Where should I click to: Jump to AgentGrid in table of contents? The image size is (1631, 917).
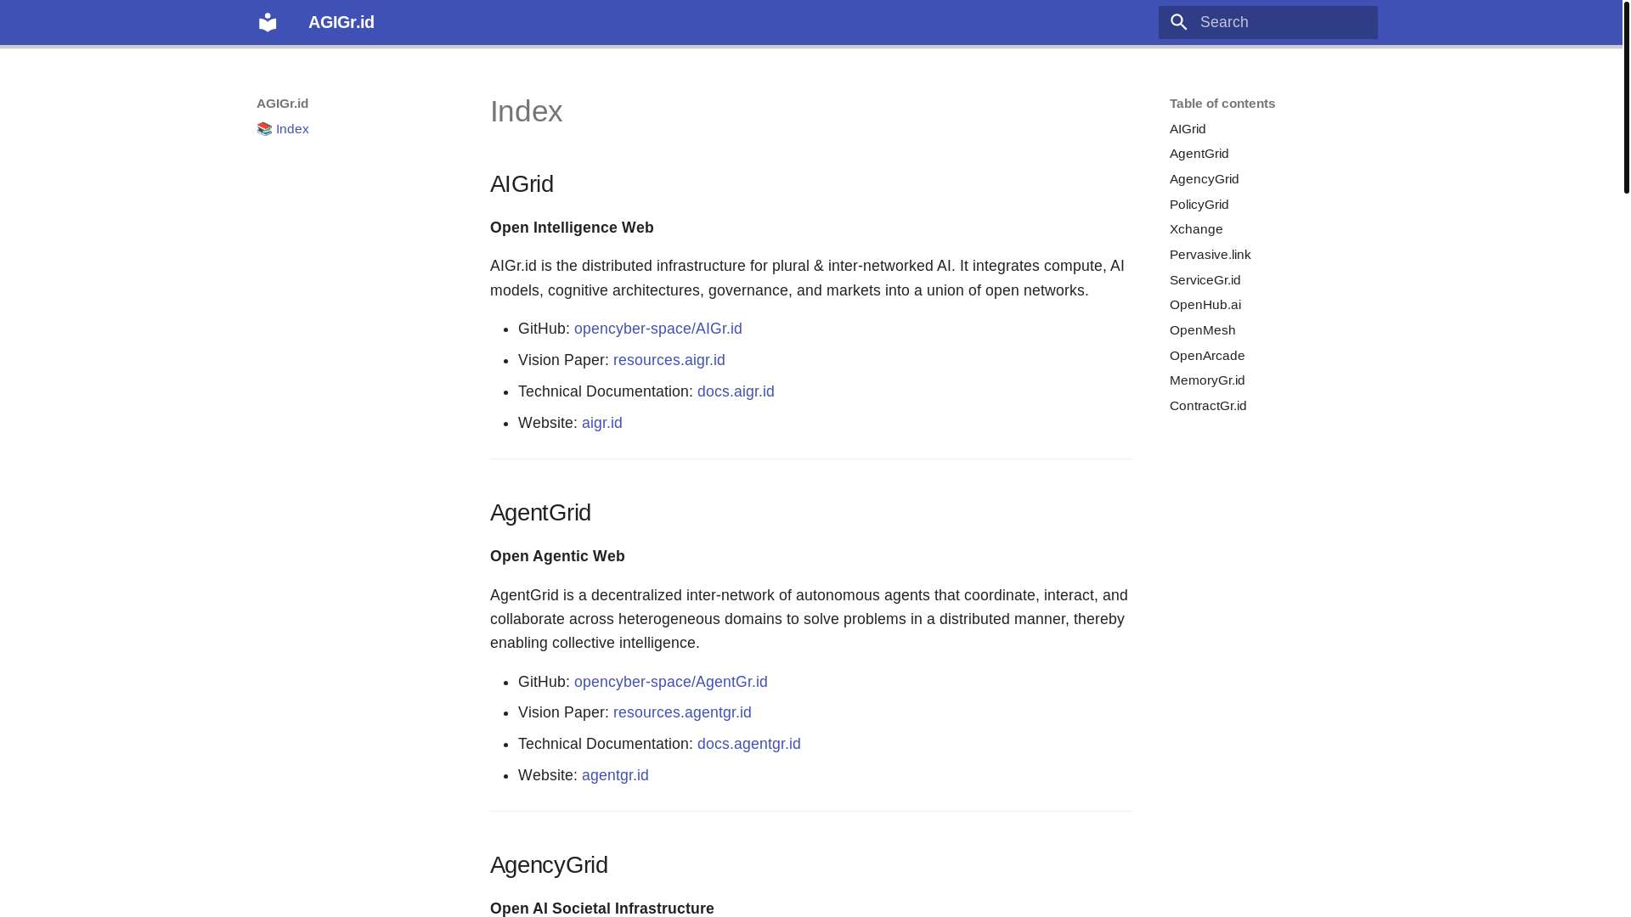(x=1199, y=154)
